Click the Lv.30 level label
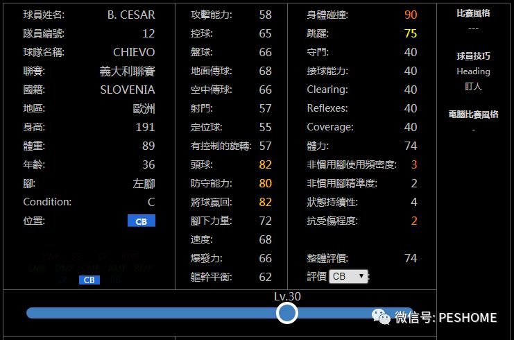The image size is (514, 340). 287,296
